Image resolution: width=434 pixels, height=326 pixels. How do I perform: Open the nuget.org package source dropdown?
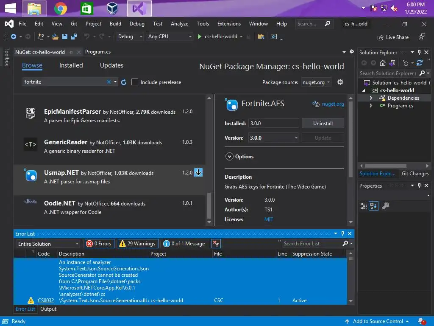click(x=316, y=82)
